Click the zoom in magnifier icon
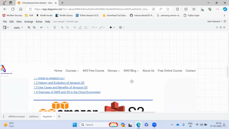Screen dimensions: 229x129 pos(29,28)
